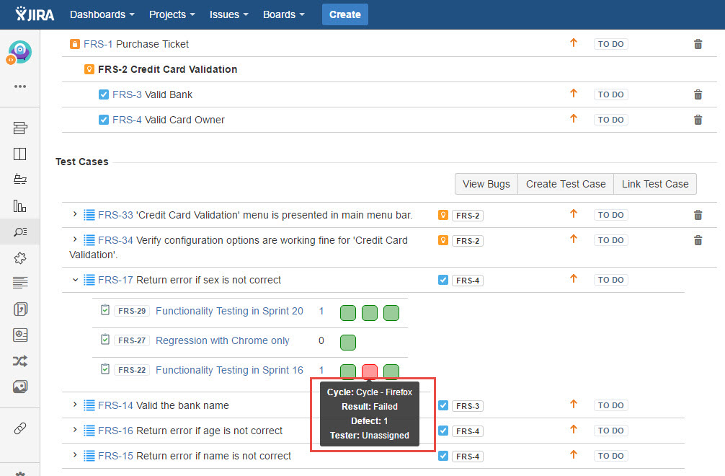Click first green result box of FRS-29
Viewport: 725px width, 476px height.
click(347, 313)
